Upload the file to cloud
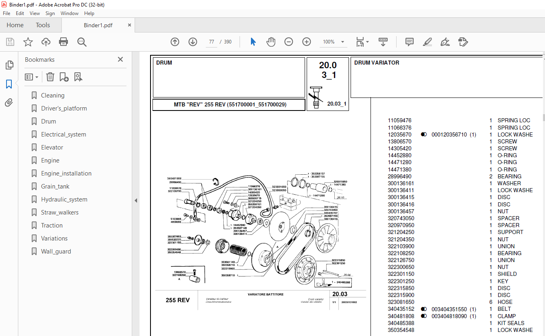The image size is (545, 336). point(46,42)
